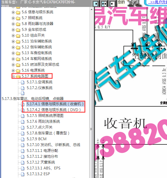Expand the 5.8 雨刮器与洗涤器 folder
This screenshot has width=167, height=178.
(13, 24)
